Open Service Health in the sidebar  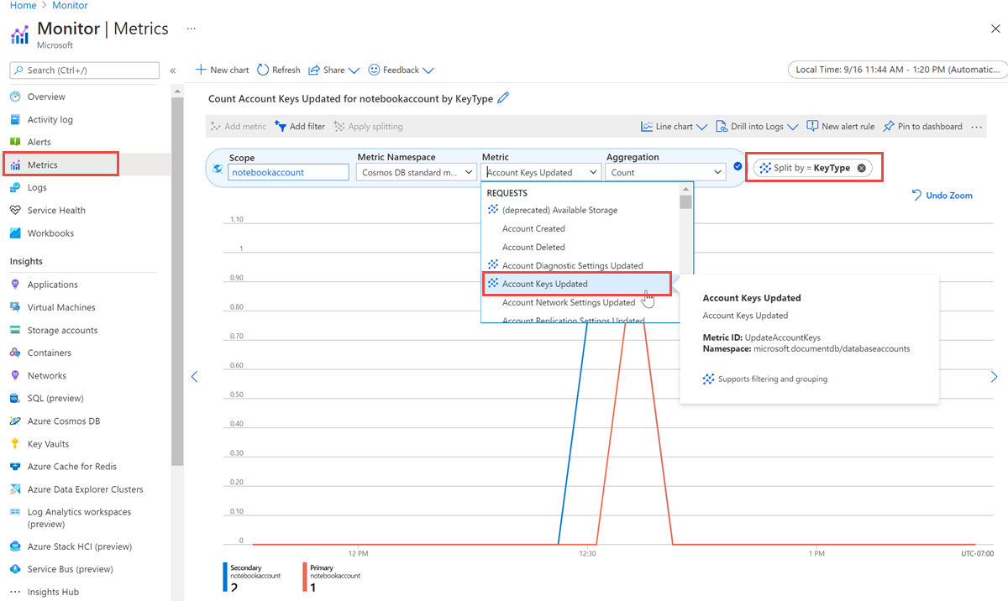coord(56,210)
